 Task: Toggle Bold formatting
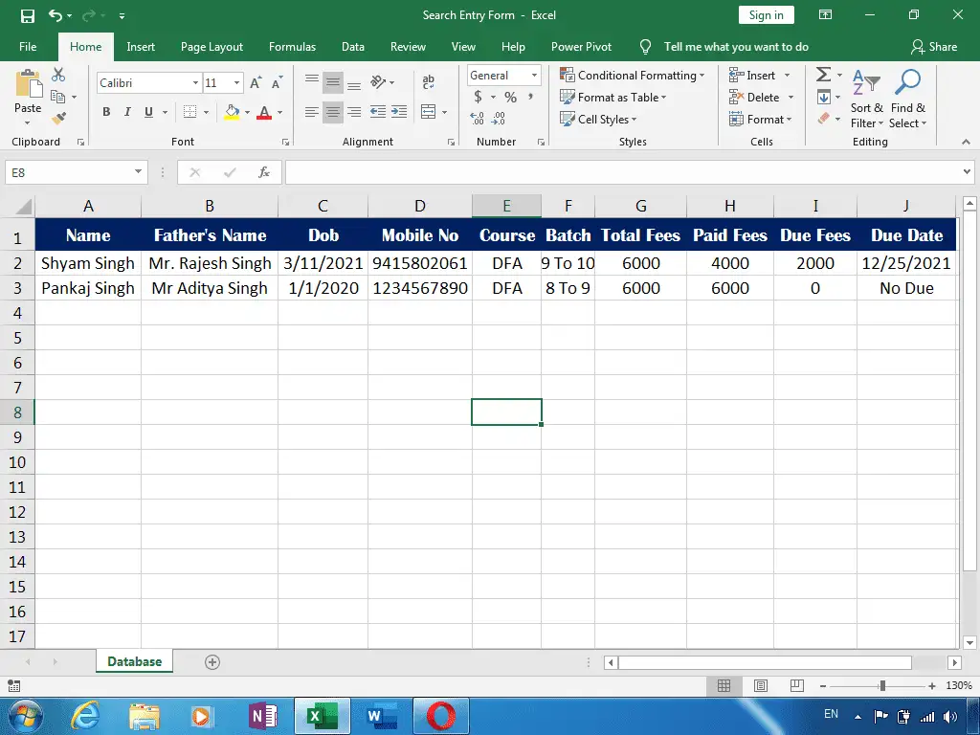click(106, 112)
